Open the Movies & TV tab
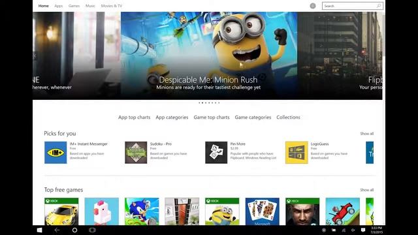Image resolution: width=418 pixels, height=235 pixels. point(112,6)
